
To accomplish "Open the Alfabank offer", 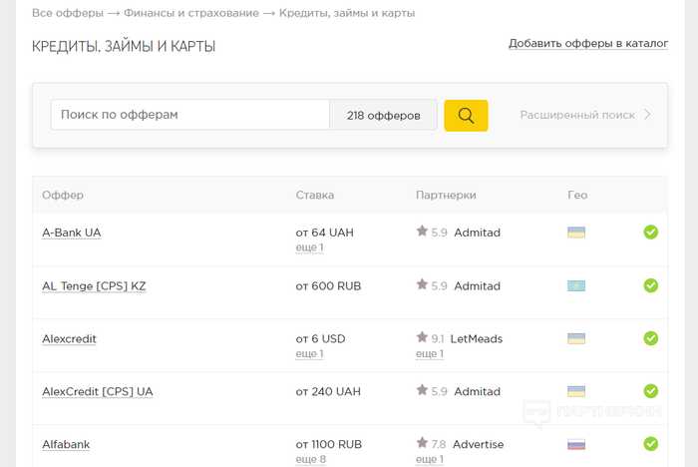I will [x=66, y=445].
